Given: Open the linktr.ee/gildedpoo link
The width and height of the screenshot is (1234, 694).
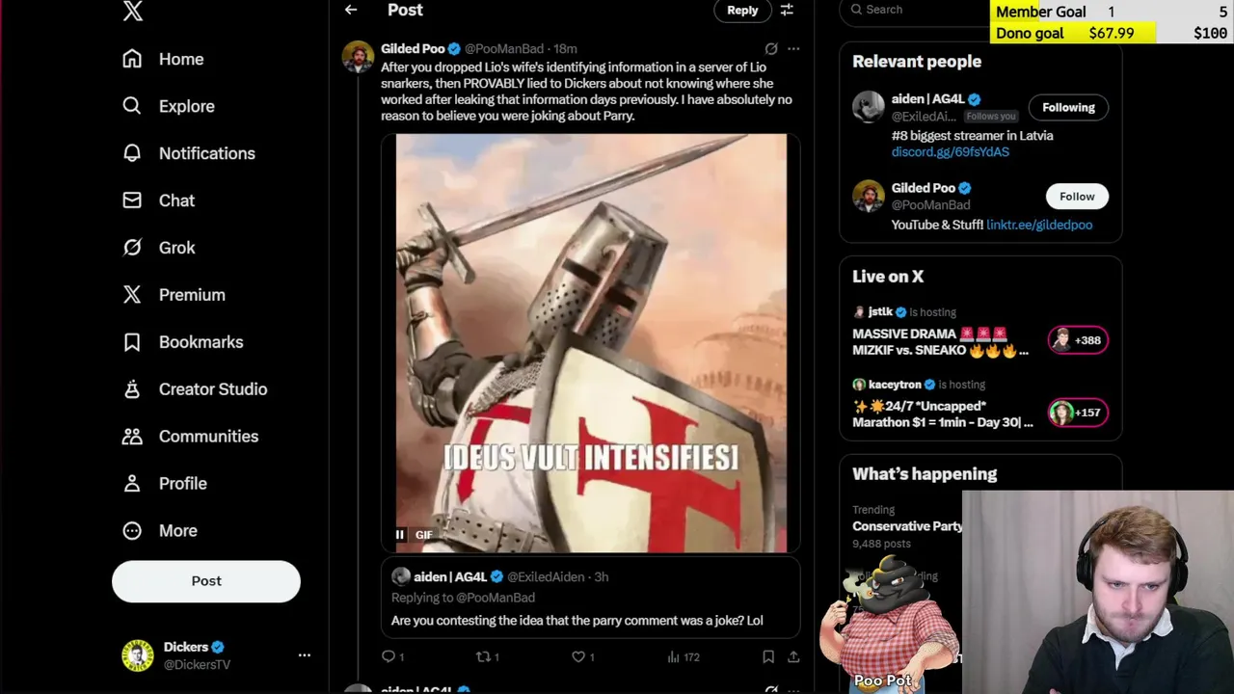Looking at the screenshot, I should point(1039,225).
